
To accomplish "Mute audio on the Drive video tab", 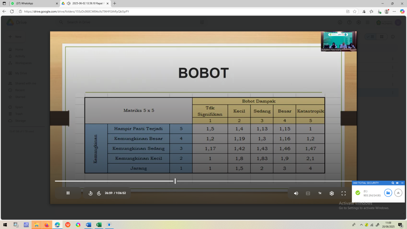I will coord(68,3).
